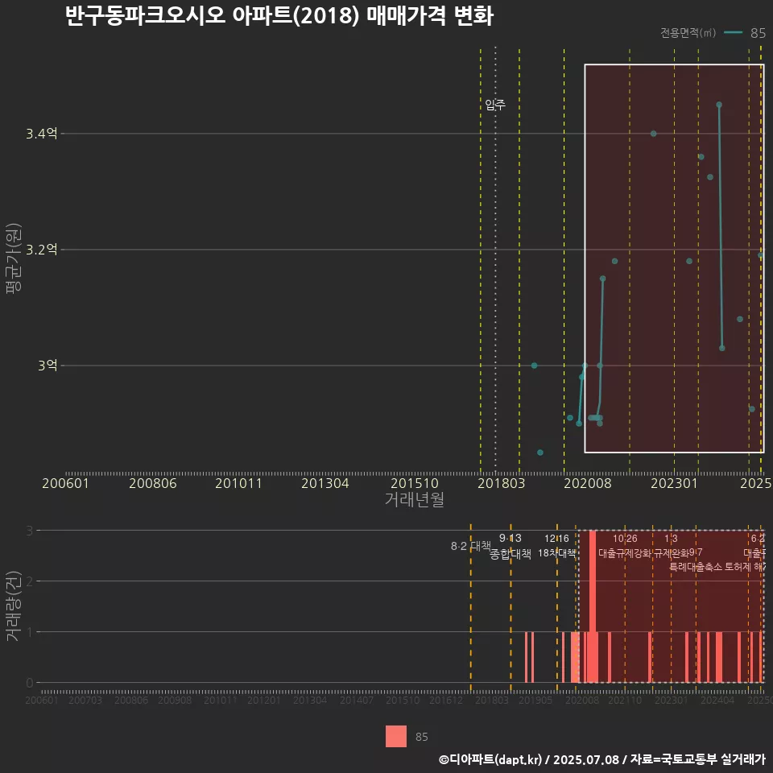Click the 2 label on volume y-axis

click(x=30, y=581)
